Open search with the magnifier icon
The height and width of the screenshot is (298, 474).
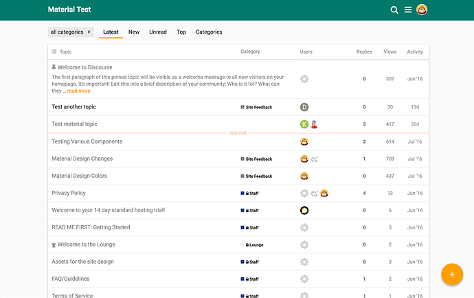tap(394, 10)
